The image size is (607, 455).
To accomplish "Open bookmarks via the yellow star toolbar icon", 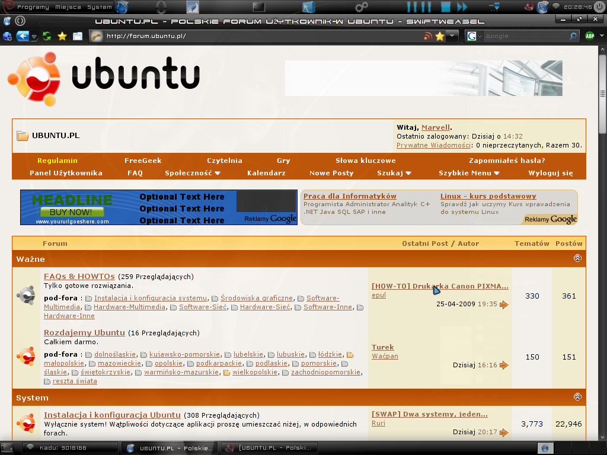I will pos(62,36).
